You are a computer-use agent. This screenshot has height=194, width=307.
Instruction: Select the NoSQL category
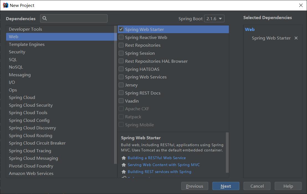pyautogui.click(x=60, y=67)
